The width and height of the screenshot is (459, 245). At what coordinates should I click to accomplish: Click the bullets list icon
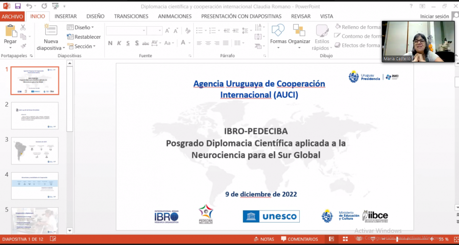[199, 31]
